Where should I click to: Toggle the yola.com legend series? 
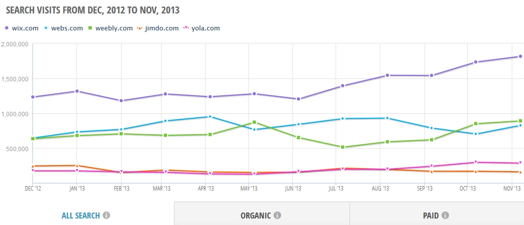(x=201, y=28)
